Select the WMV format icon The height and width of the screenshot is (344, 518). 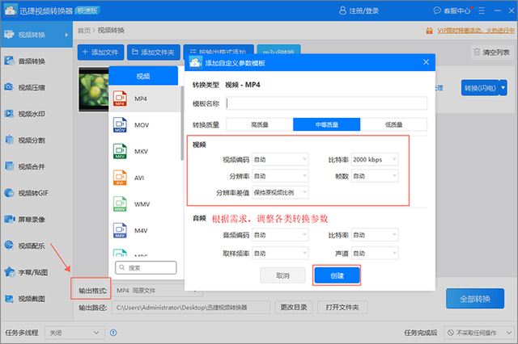point(120,204)
